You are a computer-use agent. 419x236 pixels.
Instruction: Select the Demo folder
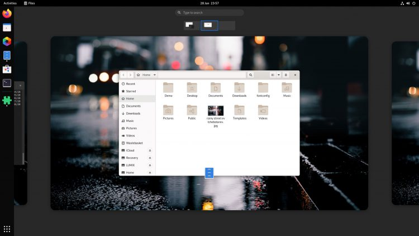point(168,89)
